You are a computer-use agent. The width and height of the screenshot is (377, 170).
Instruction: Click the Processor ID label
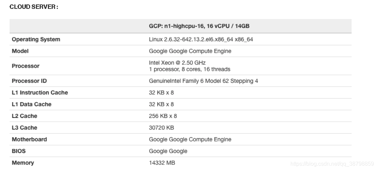(29, 81)
